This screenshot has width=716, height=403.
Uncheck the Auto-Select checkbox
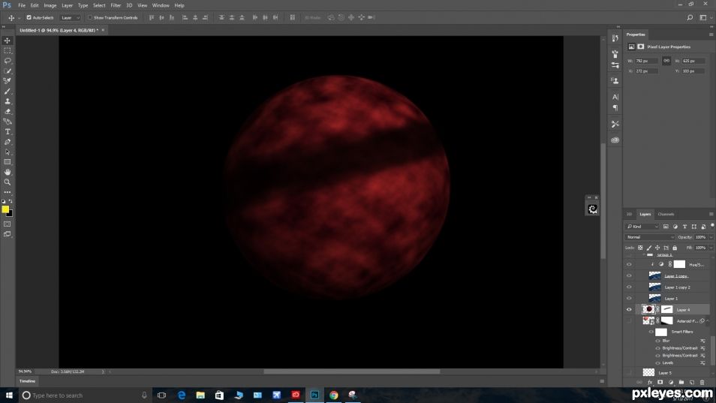point(29,17)
